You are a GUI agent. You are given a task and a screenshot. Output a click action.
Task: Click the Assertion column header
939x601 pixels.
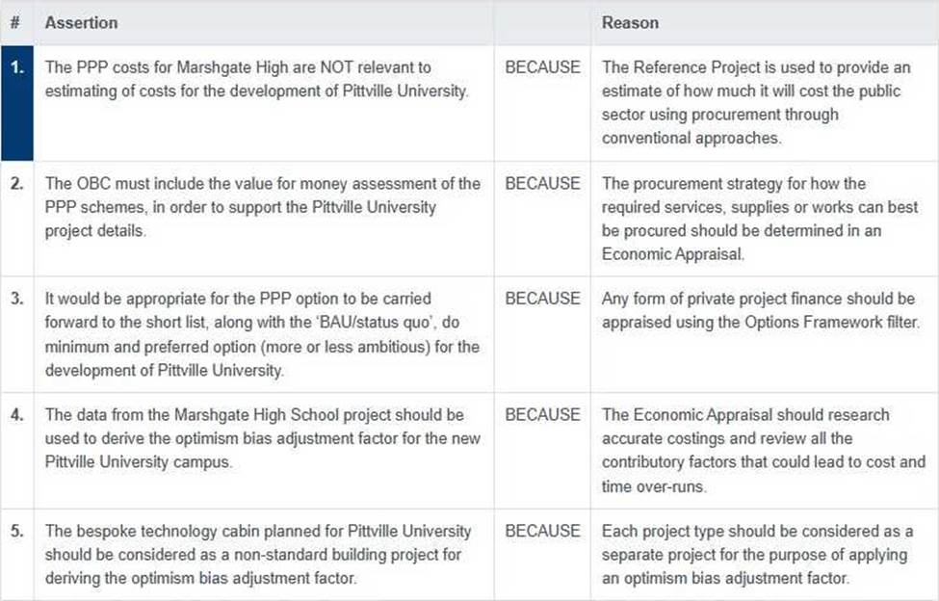[81, 22]
